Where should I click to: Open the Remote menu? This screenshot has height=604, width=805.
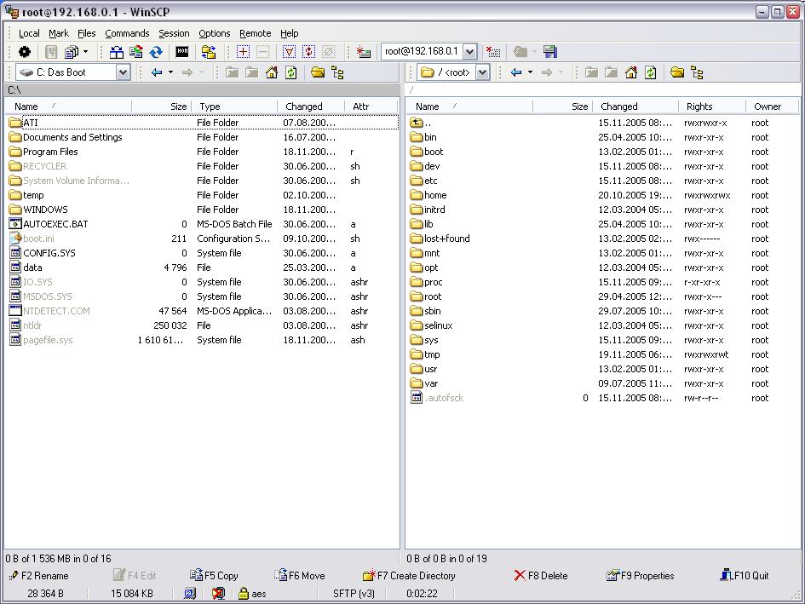[256, 33]
